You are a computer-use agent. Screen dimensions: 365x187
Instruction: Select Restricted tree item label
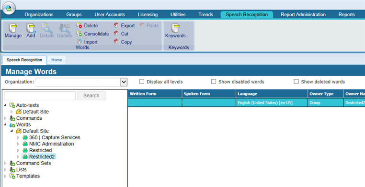pyautogui.click(x=41, y=150)
